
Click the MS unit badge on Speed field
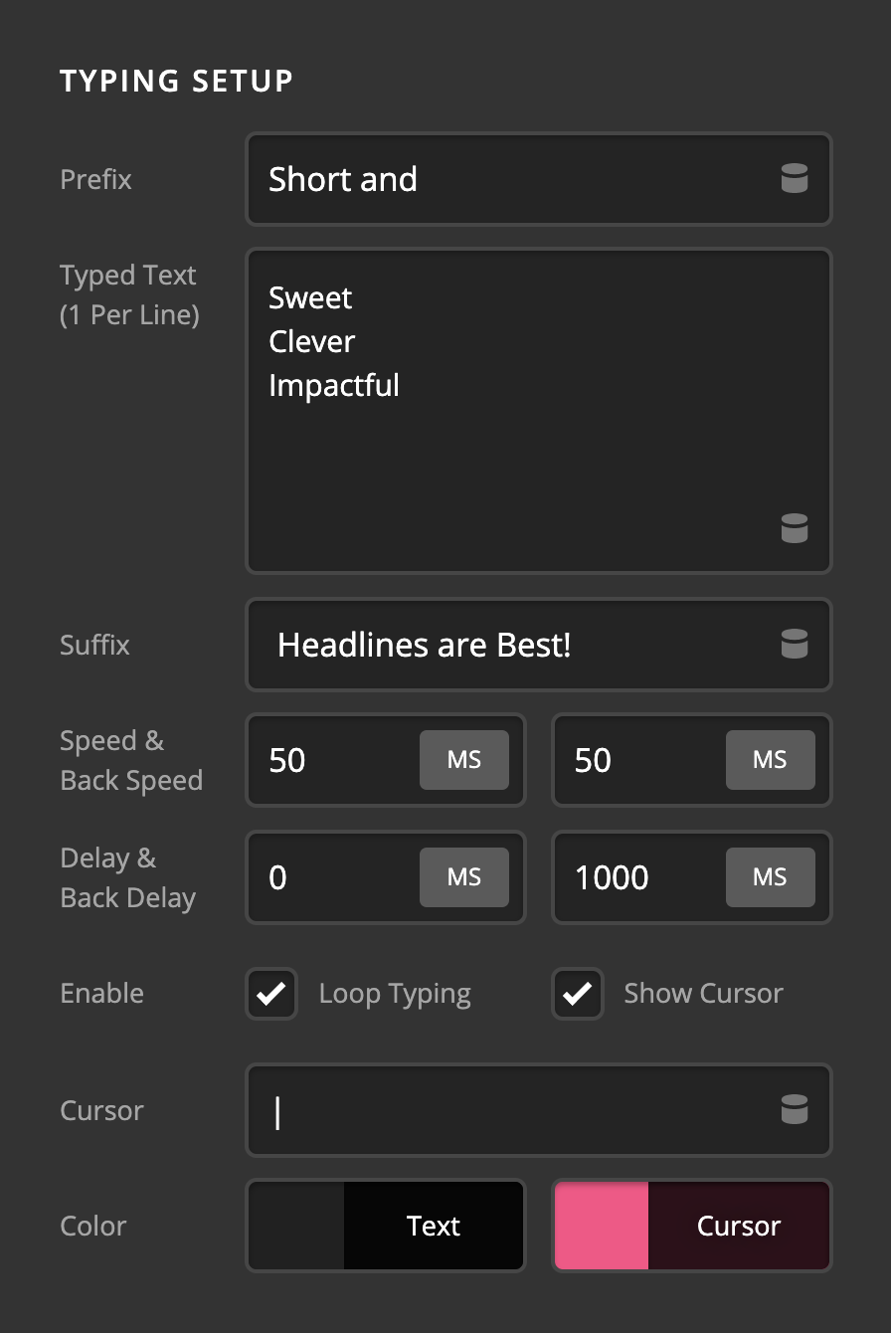(463, 760)
